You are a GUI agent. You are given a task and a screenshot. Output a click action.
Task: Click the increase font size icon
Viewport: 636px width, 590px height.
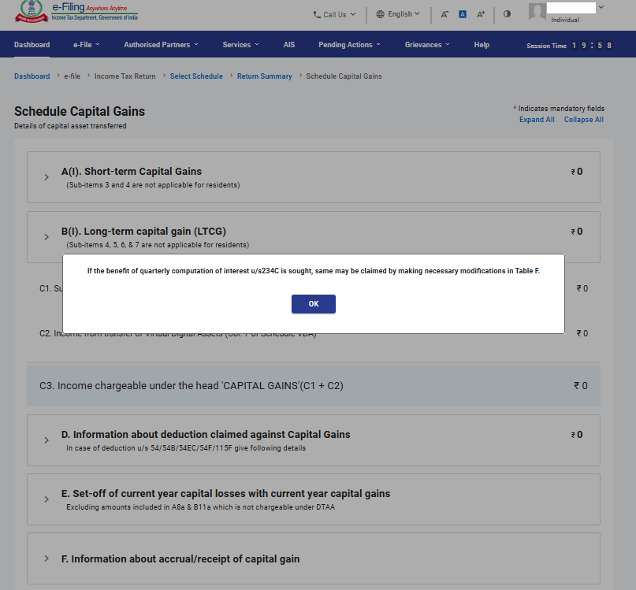pos(481,14)
